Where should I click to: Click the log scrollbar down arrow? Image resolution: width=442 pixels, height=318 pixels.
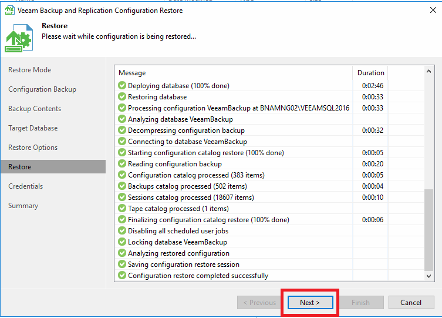[x=428, y=276]
